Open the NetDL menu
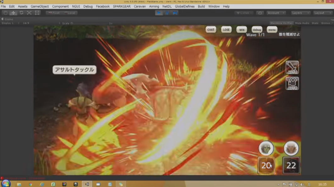The width and height of the screenshot is (334, 187). tap(167, 6)
